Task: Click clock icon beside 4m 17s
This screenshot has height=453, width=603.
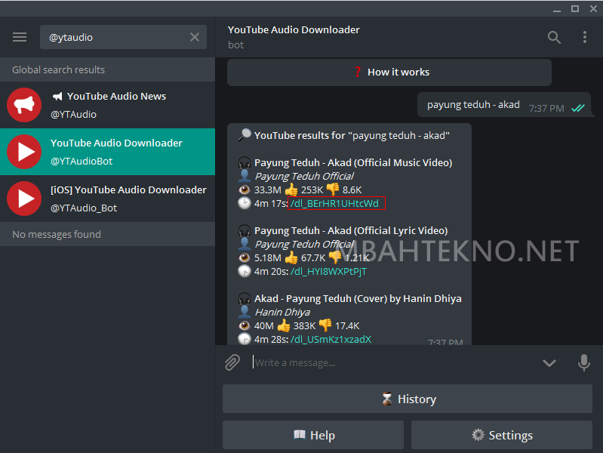Action: 245,203
